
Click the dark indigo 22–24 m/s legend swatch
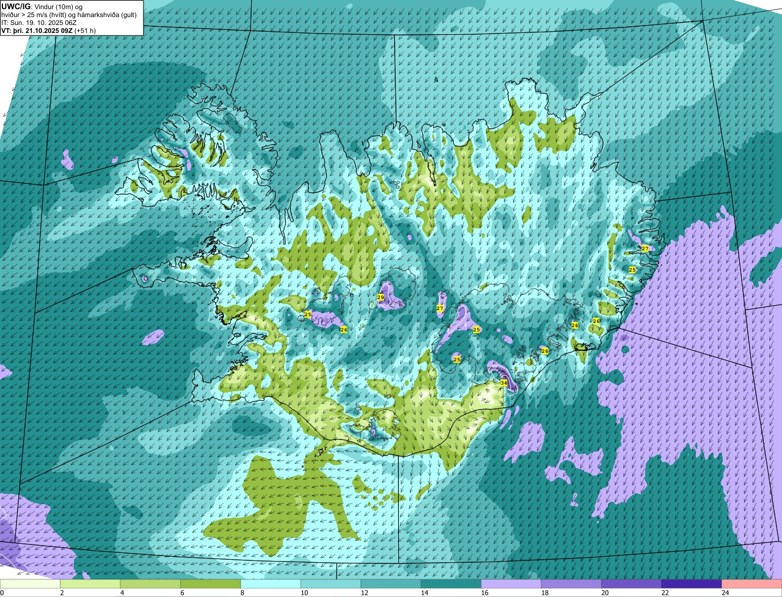point(692,584)
